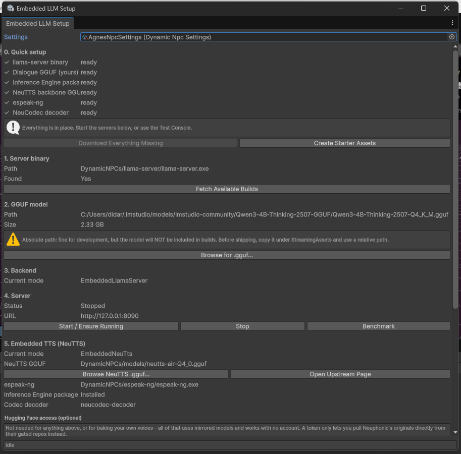The height and width of the screenshot is (454, 461).
Task: Click the checkmark next to Inference Engine package row
Action: pyautogui.click(x=7, y=83)
